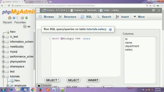Open Chrome menu three dots
The height and width of the screenshot is (92, 164).
162,6
